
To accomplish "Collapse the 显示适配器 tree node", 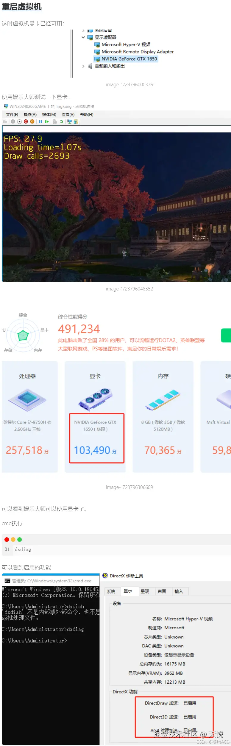I will [x=83, y=37].
